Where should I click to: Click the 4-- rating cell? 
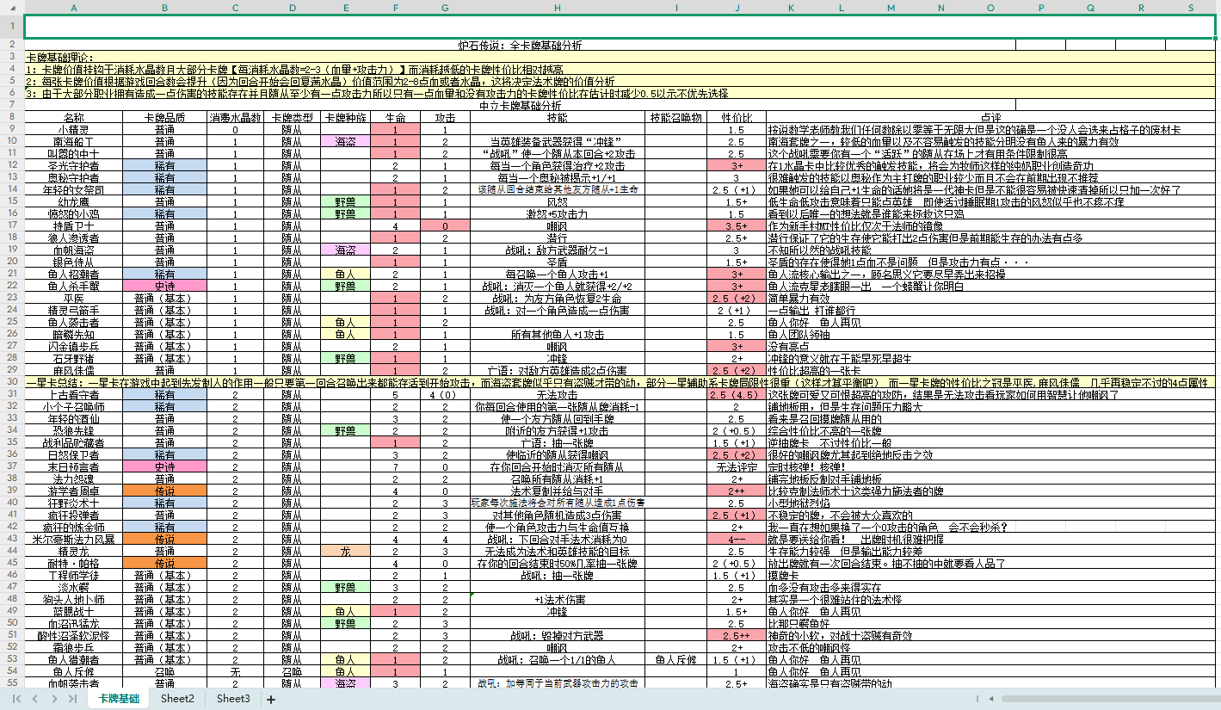pyautogui.click(x=737, y=539)
